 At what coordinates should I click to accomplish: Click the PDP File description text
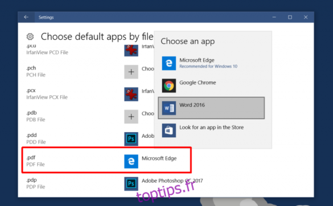(x=36, y=187)
